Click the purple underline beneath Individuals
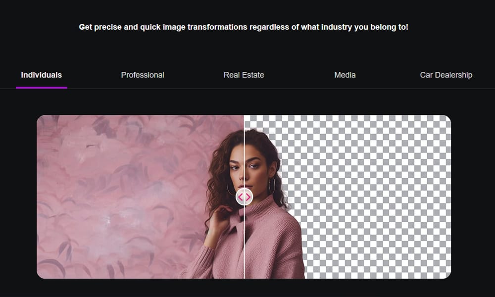The width and height of the screenshot is (495, 297). tap(42, 88)
